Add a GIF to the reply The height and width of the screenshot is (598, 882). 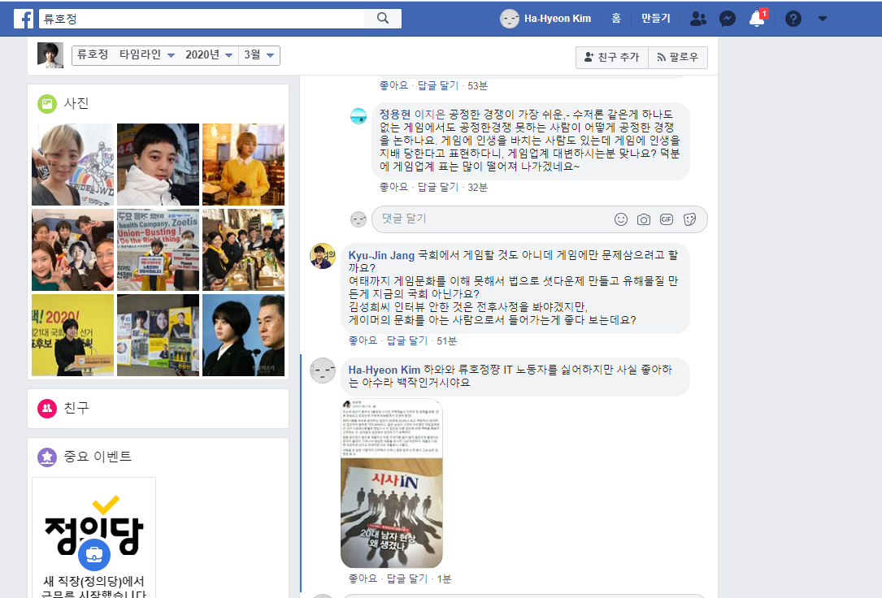(667, 219)
